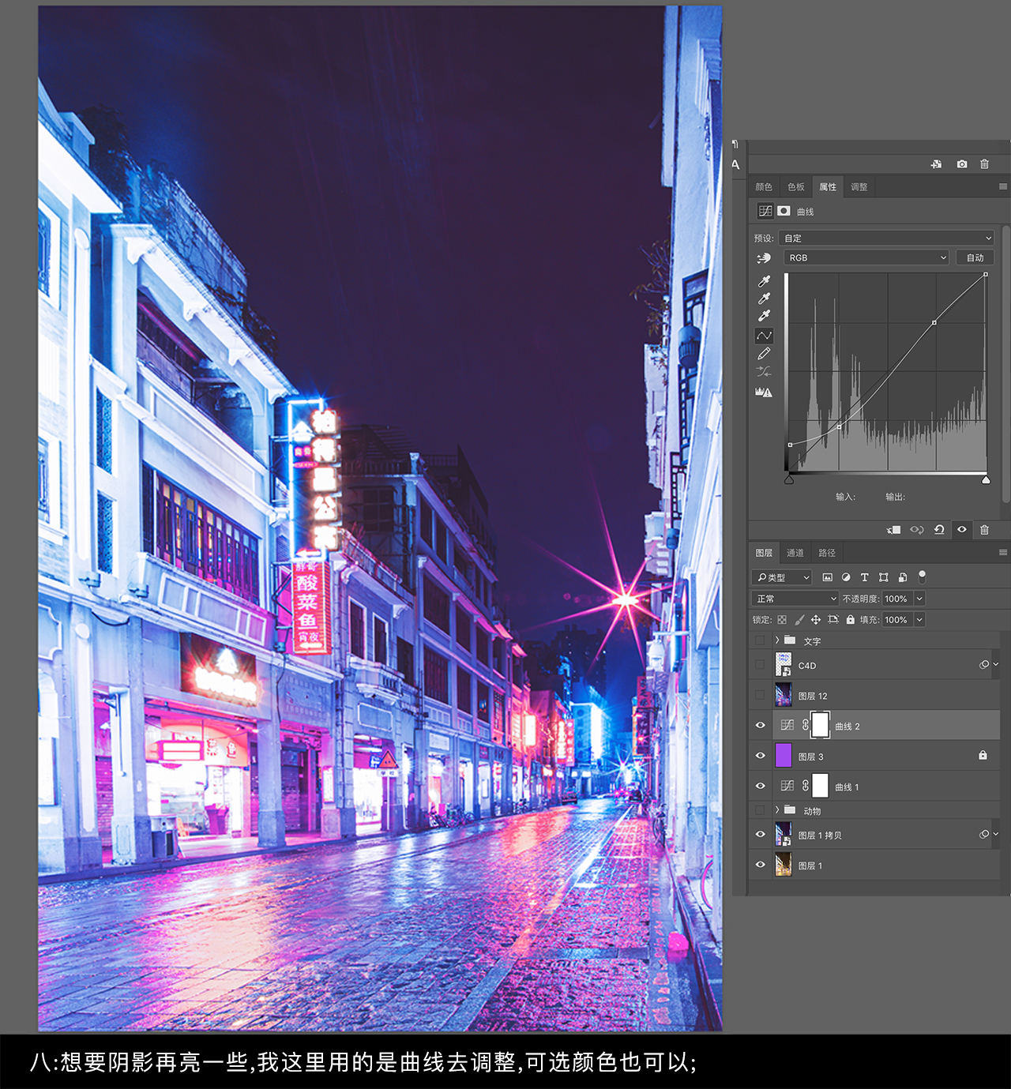Open the 填充 fill slider arrow
1011x1089 pixels.
[919, 620]
